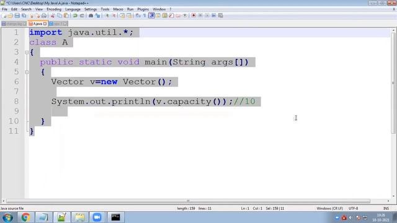Click Run Macro Multiple Times icon
Viewport: 397px width, 223px height.
[213, 15]
